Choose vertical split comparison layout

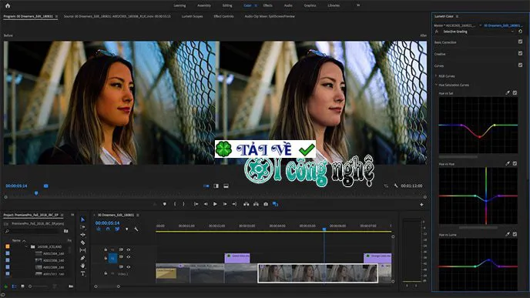tap(216, 186)
